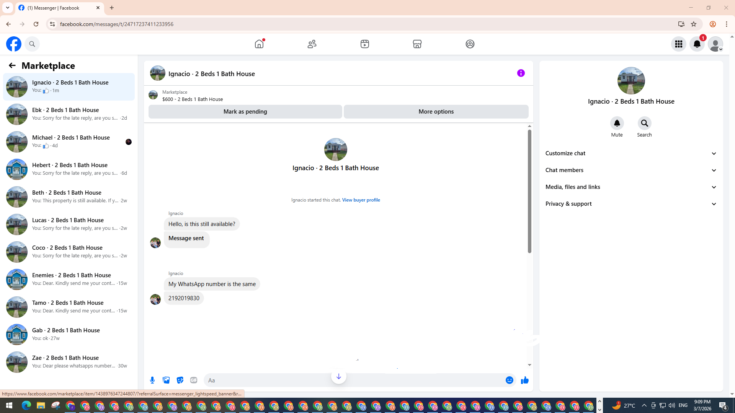Go to the Home feed tab

click(259, 44)
